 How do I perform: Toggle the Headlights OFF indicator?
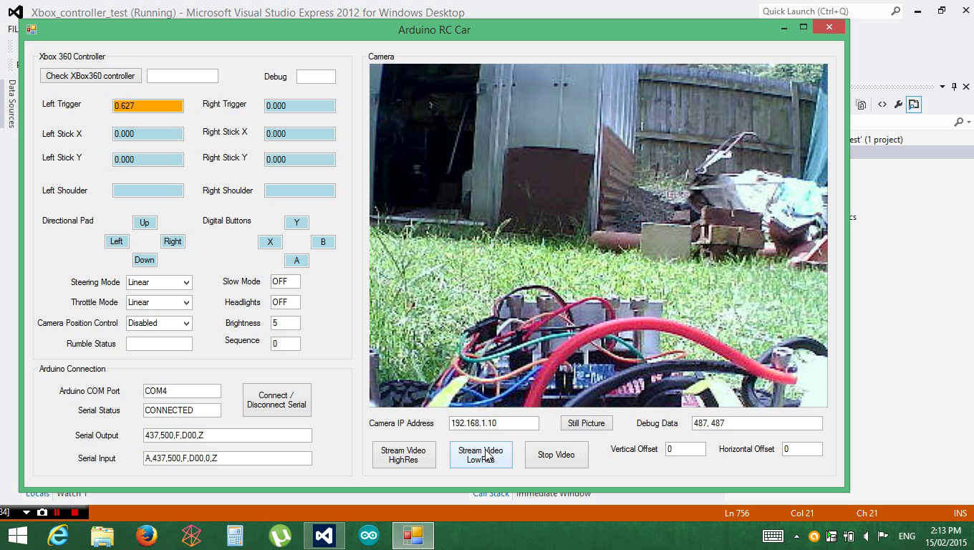(x=285, y=301)
